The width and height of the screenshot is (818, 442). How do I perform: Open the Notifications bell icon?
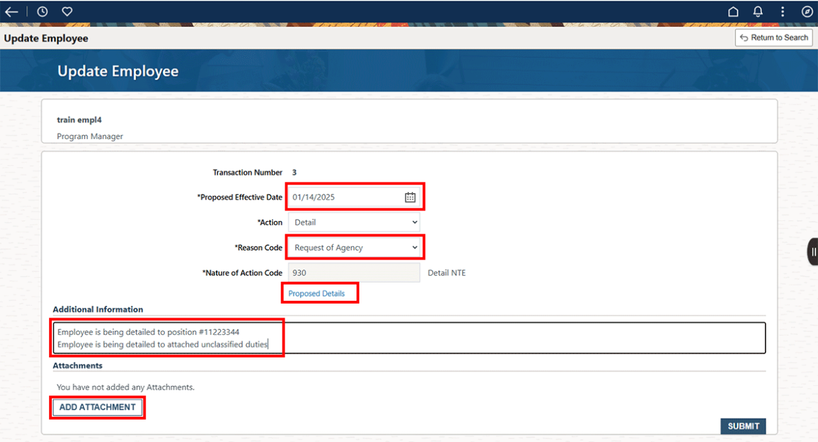tap(757, 11)
